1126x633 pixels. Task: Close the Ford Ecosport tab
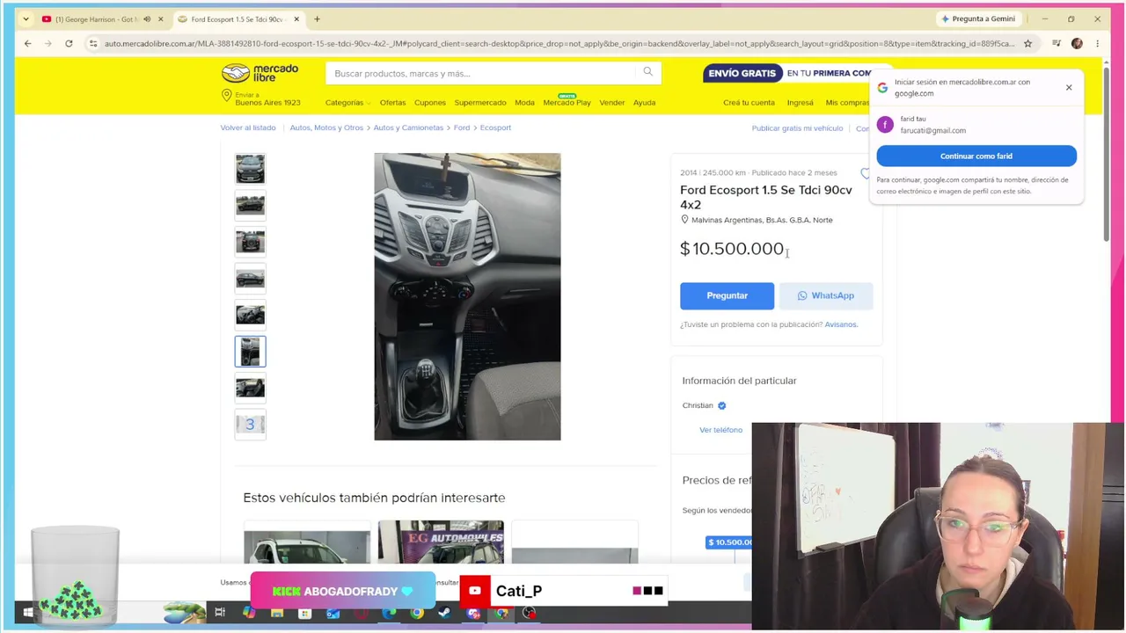click(296, 19)
